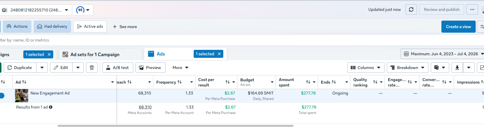The height and width of the screenshot is (138, 484).
Task: Open the reports icon dropdown
Action: 439,68
